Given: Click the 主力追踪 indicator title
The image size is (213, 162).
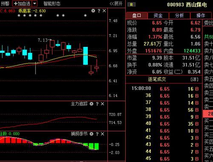Looking at the screenshot, I should coord(79,104).
